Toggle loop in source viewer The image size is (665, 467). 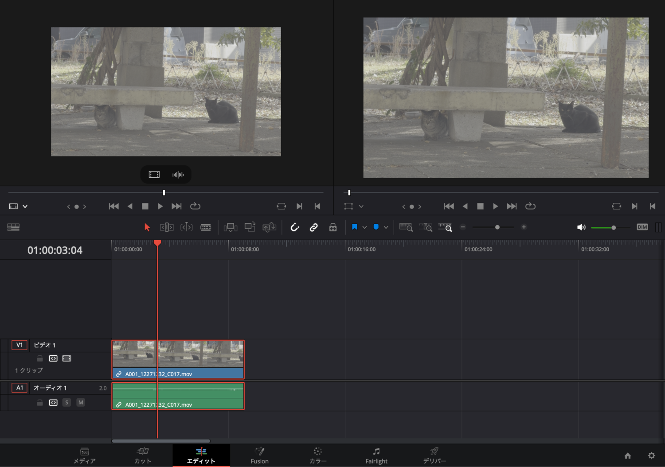click(x=195, y=206)
